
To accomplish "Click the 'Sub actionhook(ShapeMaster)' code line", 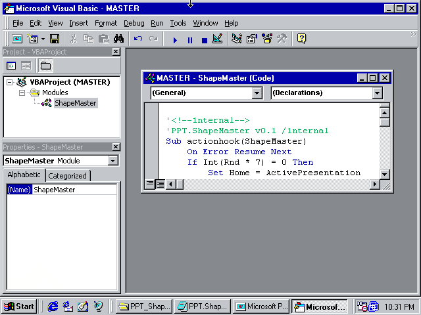I will (236, 141).
